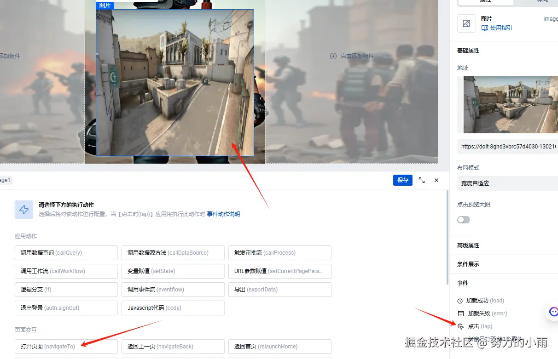This screenshot has width=558, height=359.
Task: Click the image URL address field
Action: [507, 147]
